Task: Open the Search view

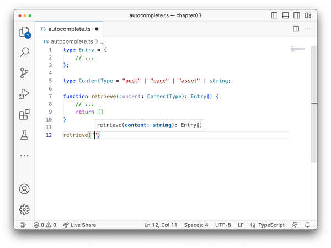Action: click(x=24, y=52)
